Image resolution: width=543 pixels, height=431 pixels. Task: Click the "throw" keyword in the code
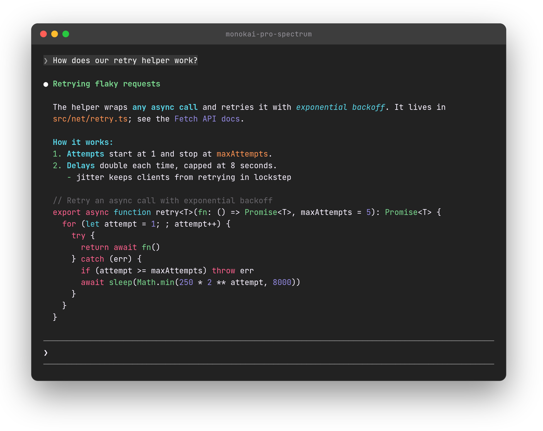(223, 271)
